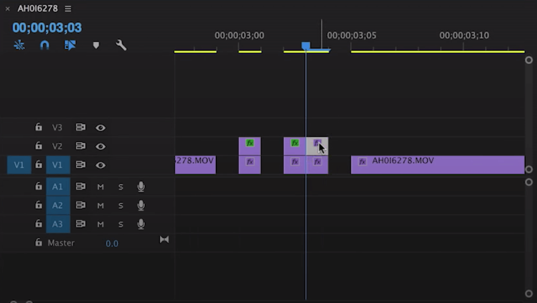Toggle Linked Selection button
Viewport: 537px width, 303px height.
70,45
